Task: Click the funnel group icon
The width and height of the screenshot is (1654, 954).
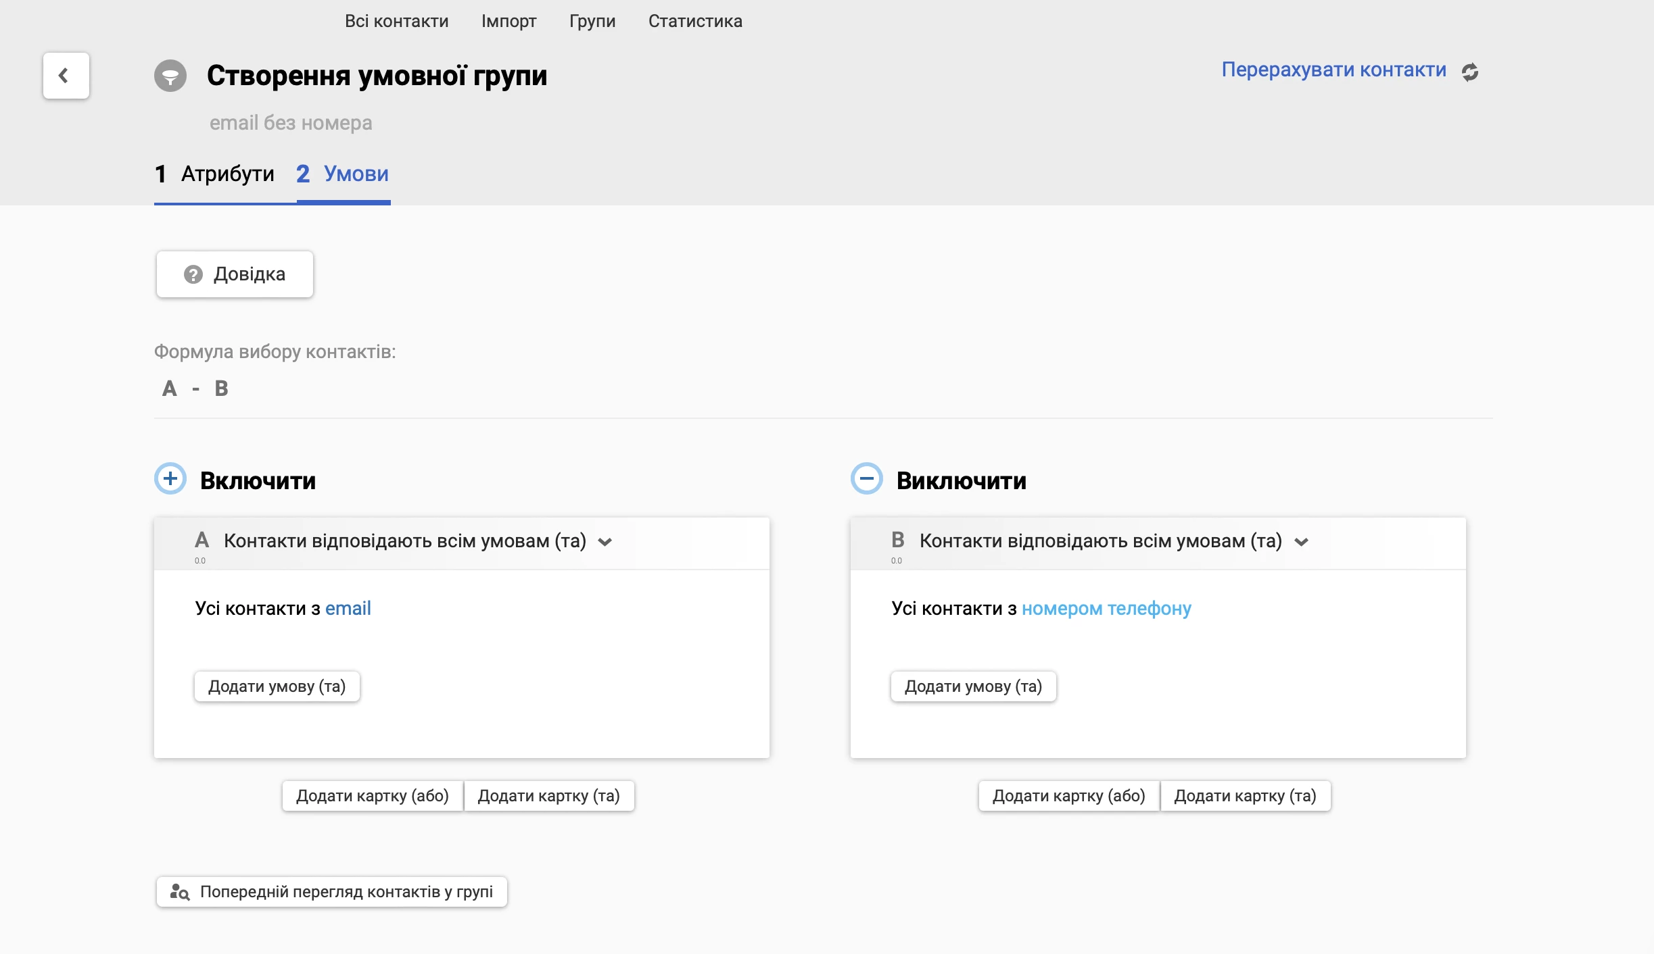Action: click(170, 76)
